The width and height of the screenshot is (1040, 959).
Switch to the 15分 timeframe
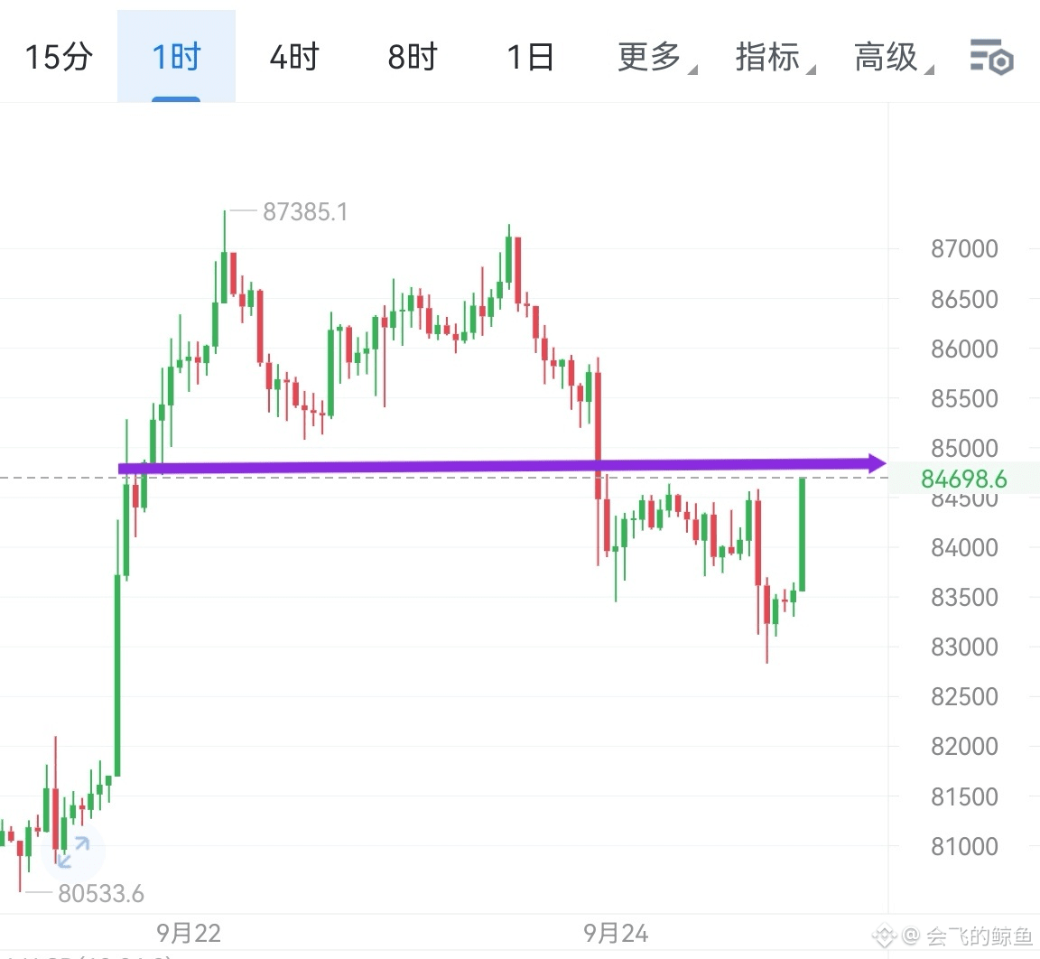coord(59,56)
